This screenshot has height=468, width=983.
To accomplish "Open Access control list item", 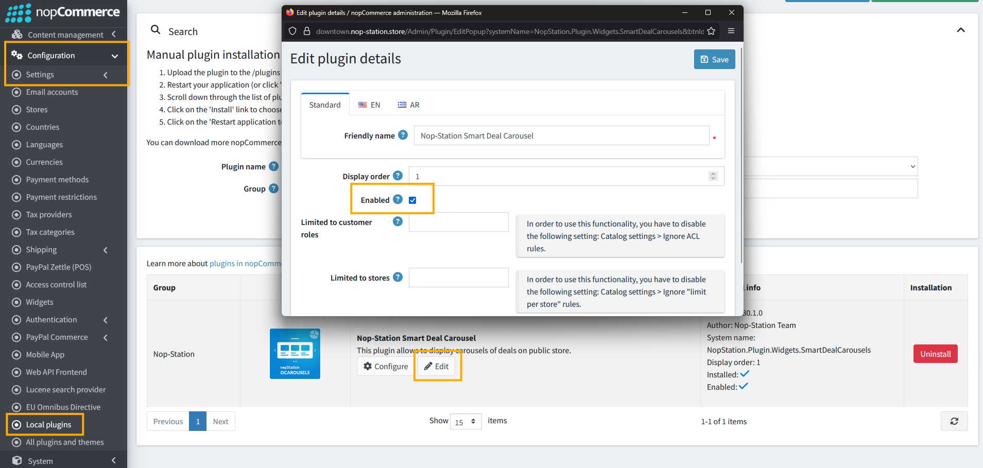I will pyautogui.click(x=56, y=285).
